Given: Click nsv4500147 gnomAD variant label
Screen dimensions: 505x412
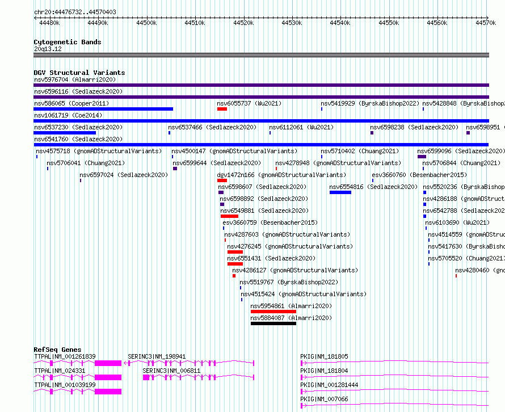Looking at the screenshot, I should pos(234,151).
